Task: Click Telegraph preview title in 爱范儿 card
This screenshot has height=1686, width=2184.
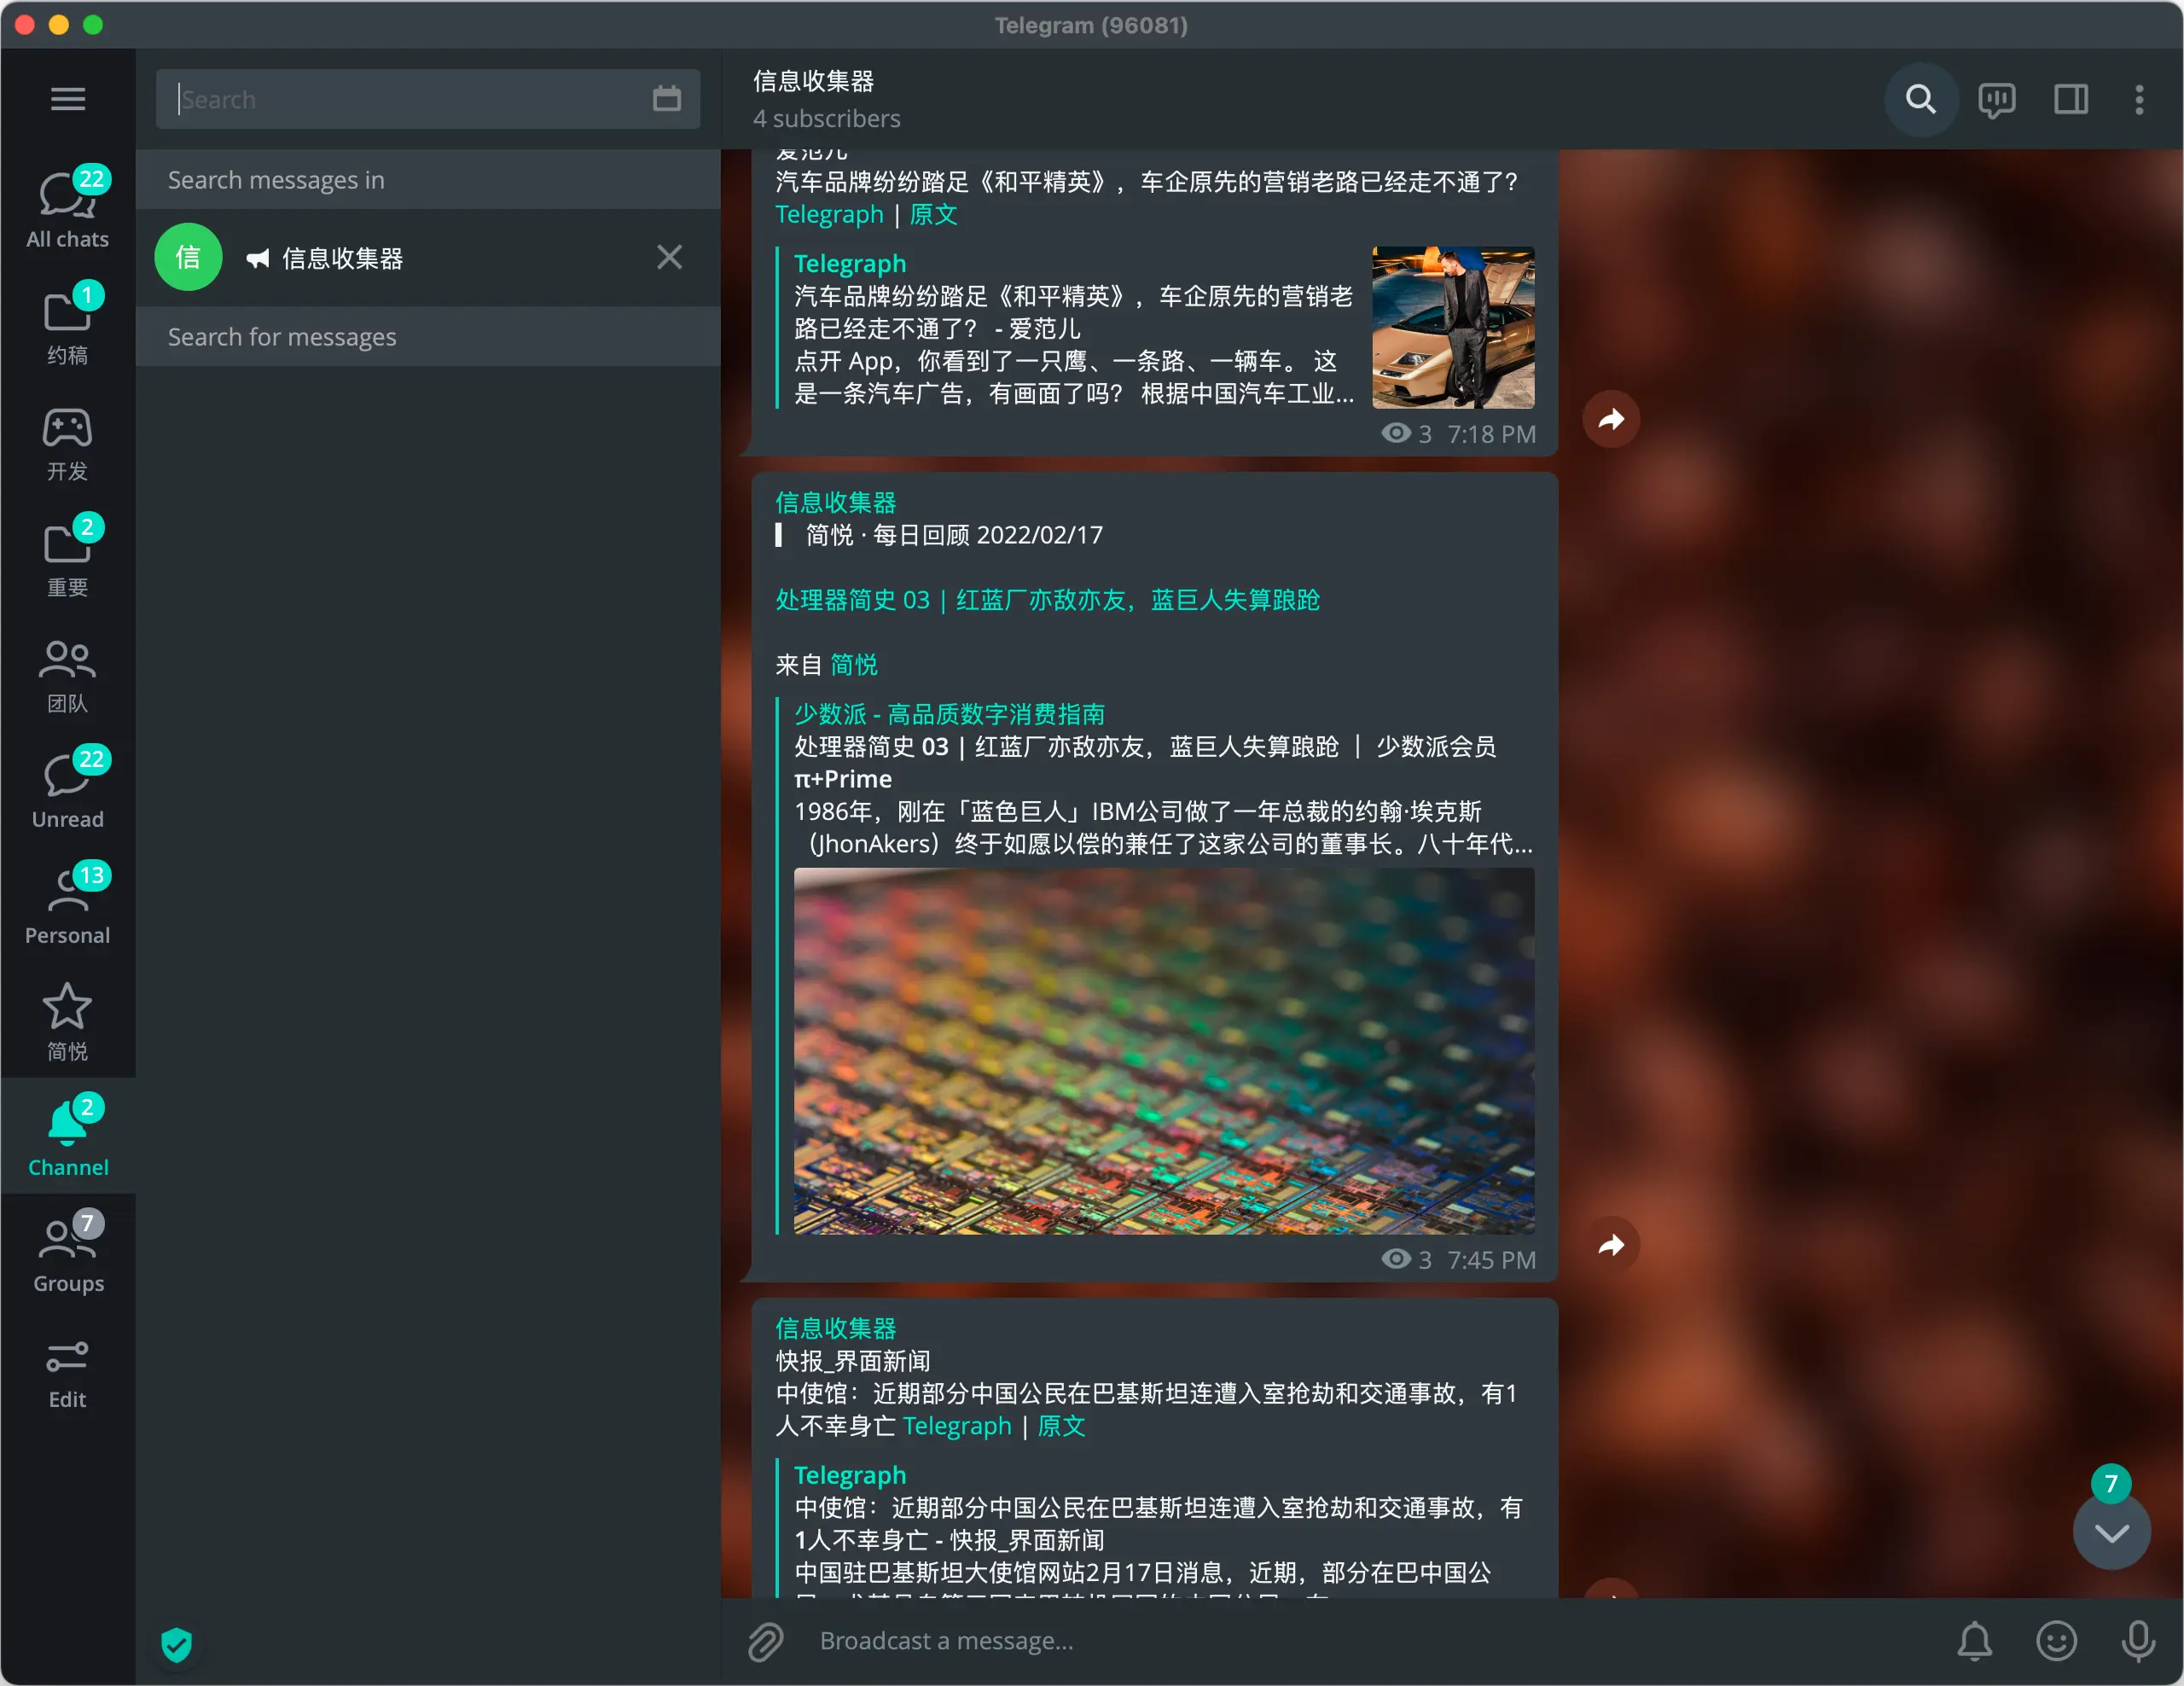Action: [x=850, y=263]
